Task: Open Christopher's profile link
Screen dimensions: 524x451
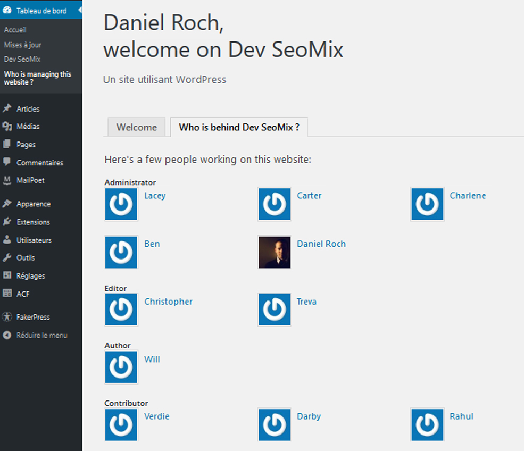Action: coord(169,302)
